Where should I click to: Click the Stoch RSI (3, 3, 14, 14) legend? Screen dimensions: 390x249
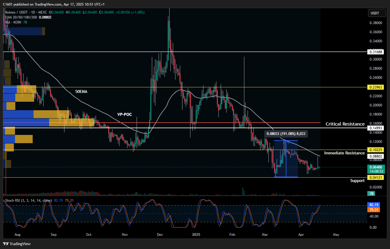pyautogui.click(x=26, y=201)
